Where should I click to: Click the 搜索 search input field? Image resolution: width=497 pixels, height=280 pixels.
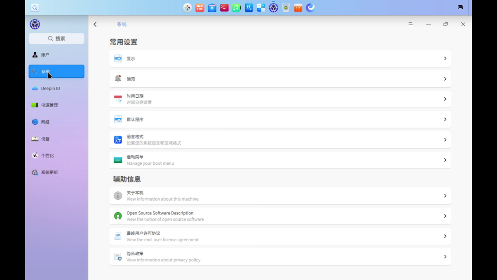(x=56, y=38)
